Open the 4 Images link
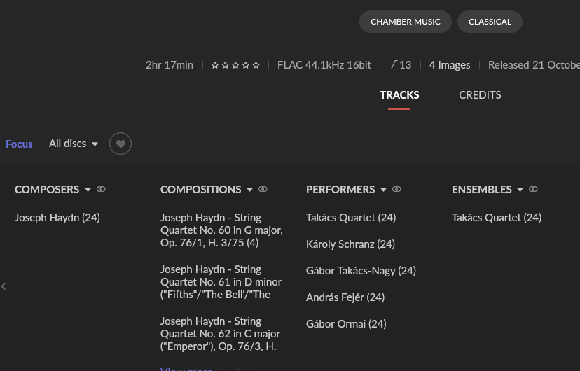This screenshot has height=371, width=580. coord(450,65)
